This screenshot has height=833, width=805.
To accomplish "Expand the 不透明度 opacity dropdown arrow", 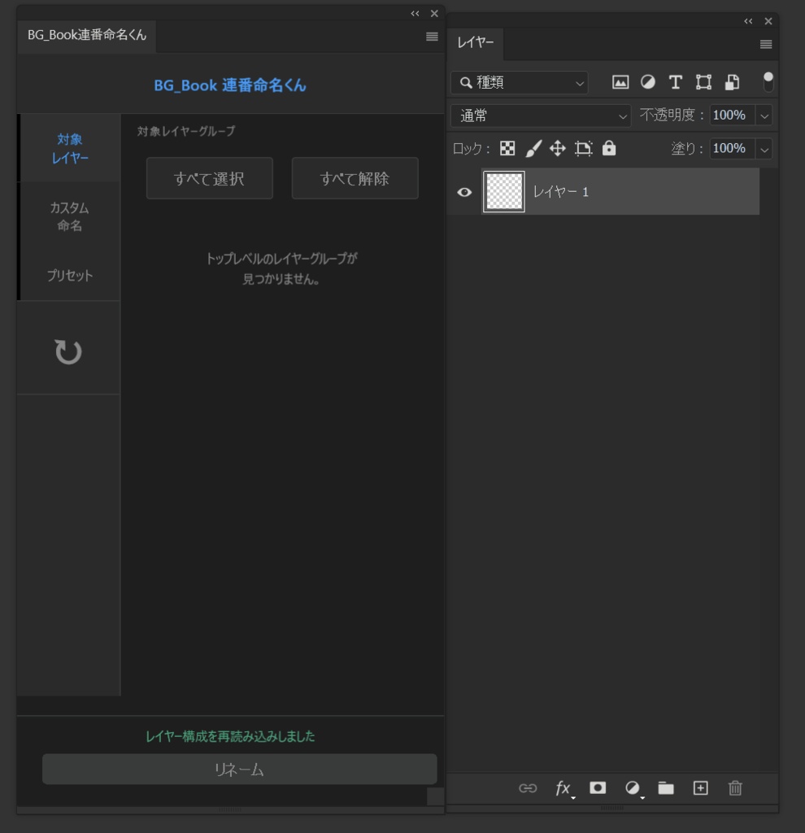I will coord(764,116).
